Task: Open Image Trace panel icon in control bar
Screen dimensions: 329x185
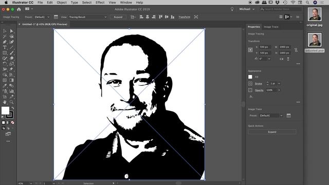Action: click(x=56, y=17)
